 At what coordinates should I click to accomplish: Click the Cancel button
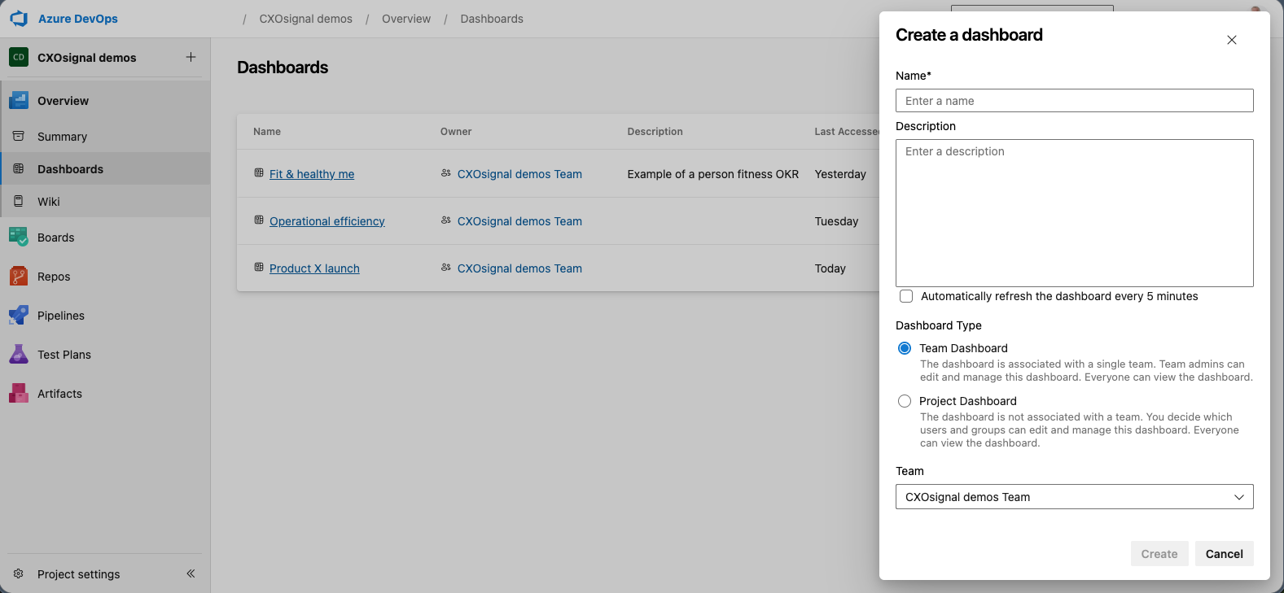(x=1225, y=554)
